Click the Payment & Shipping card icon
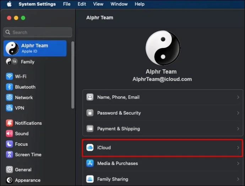This screenshot has height=186, width=245. [90, 129]
